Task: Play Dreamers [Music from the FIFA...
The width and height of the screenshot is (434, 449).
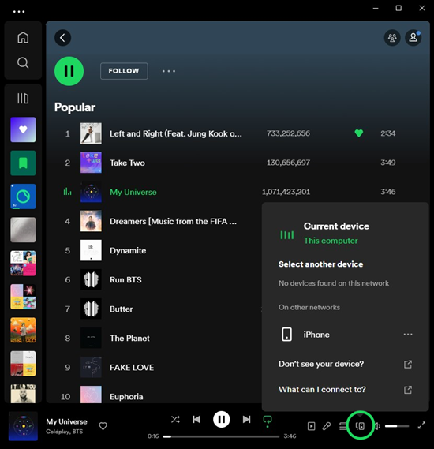Action: 173,222
